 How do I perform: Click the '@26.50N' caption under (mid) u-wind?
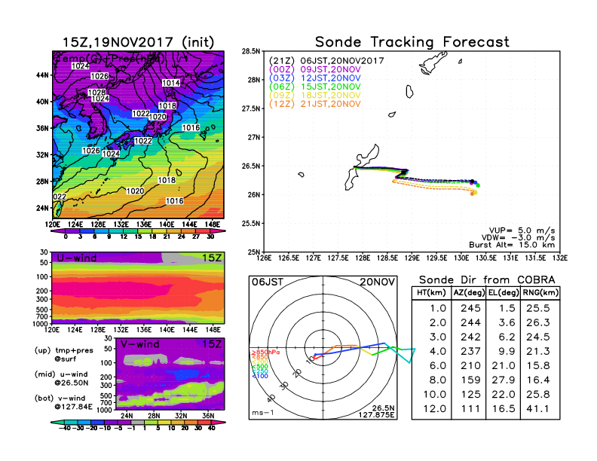(x=71, y=383)
